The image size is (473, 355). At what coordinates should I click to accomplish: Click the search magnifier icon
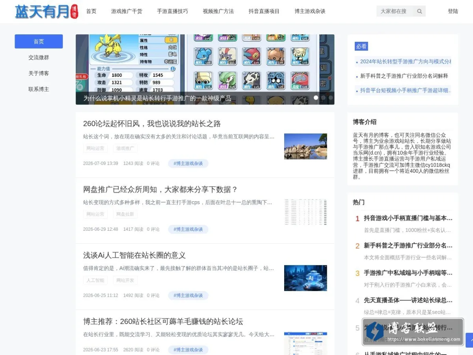(x=419, y=11)
